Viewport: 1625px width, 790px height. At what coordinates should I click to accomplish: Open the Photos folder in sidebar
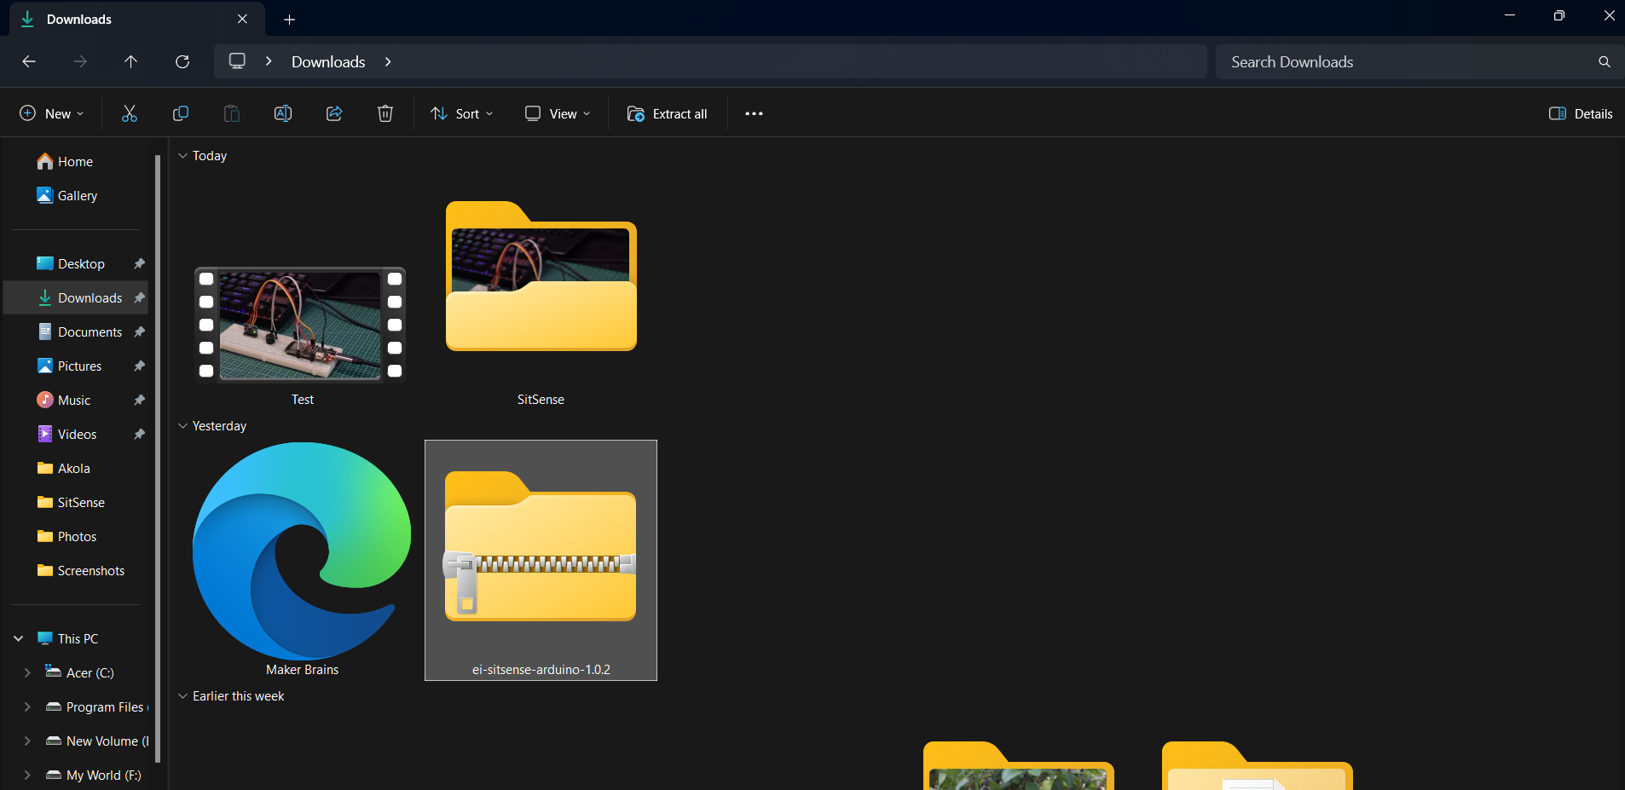(x=75, y=537)
